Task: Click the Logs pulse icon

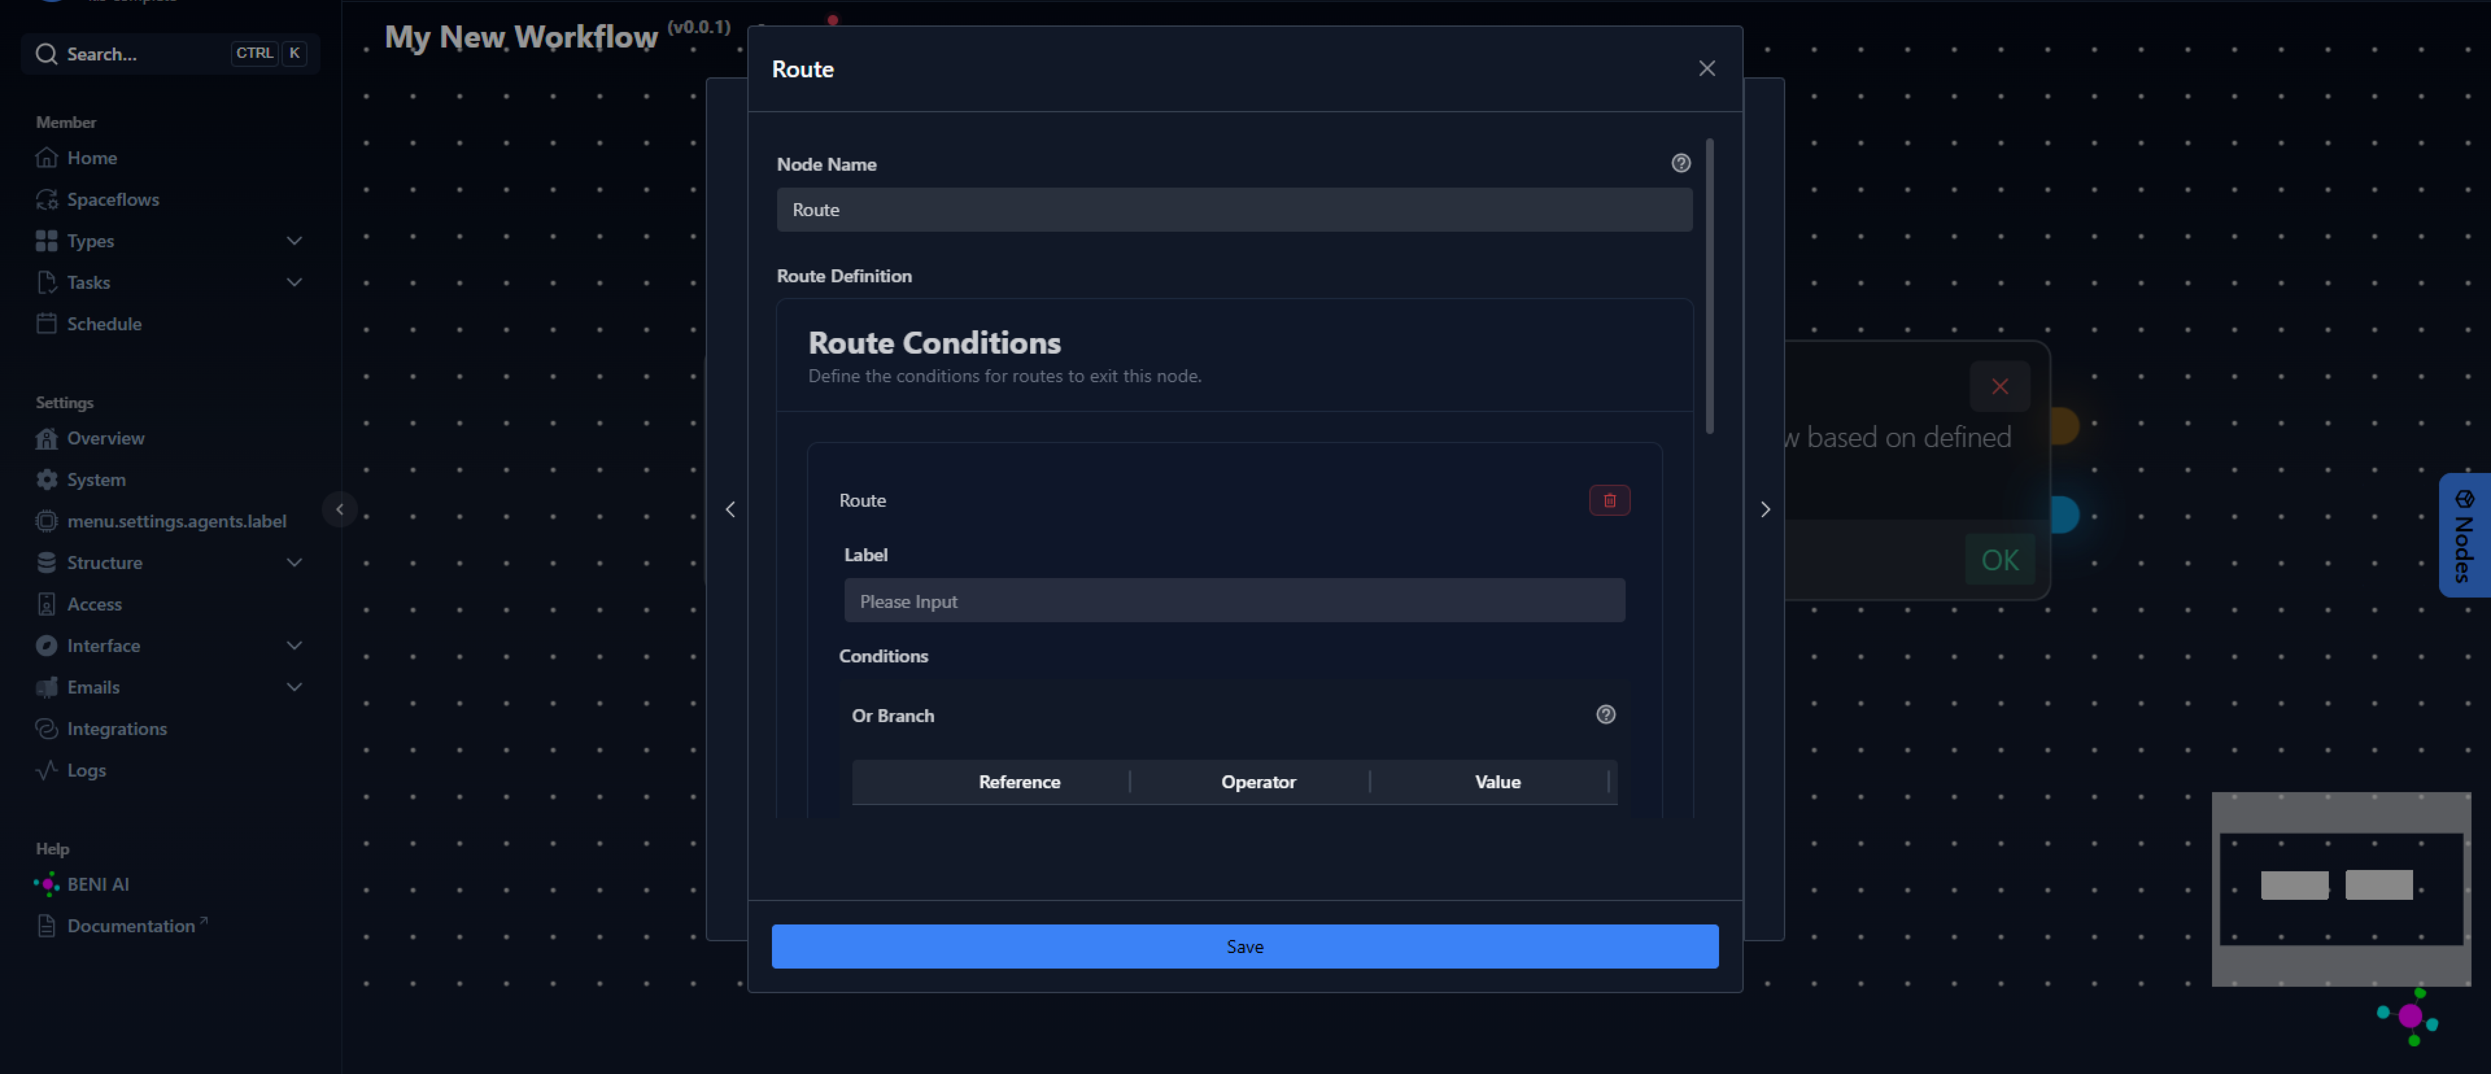Action: click(x=46, y=770)
